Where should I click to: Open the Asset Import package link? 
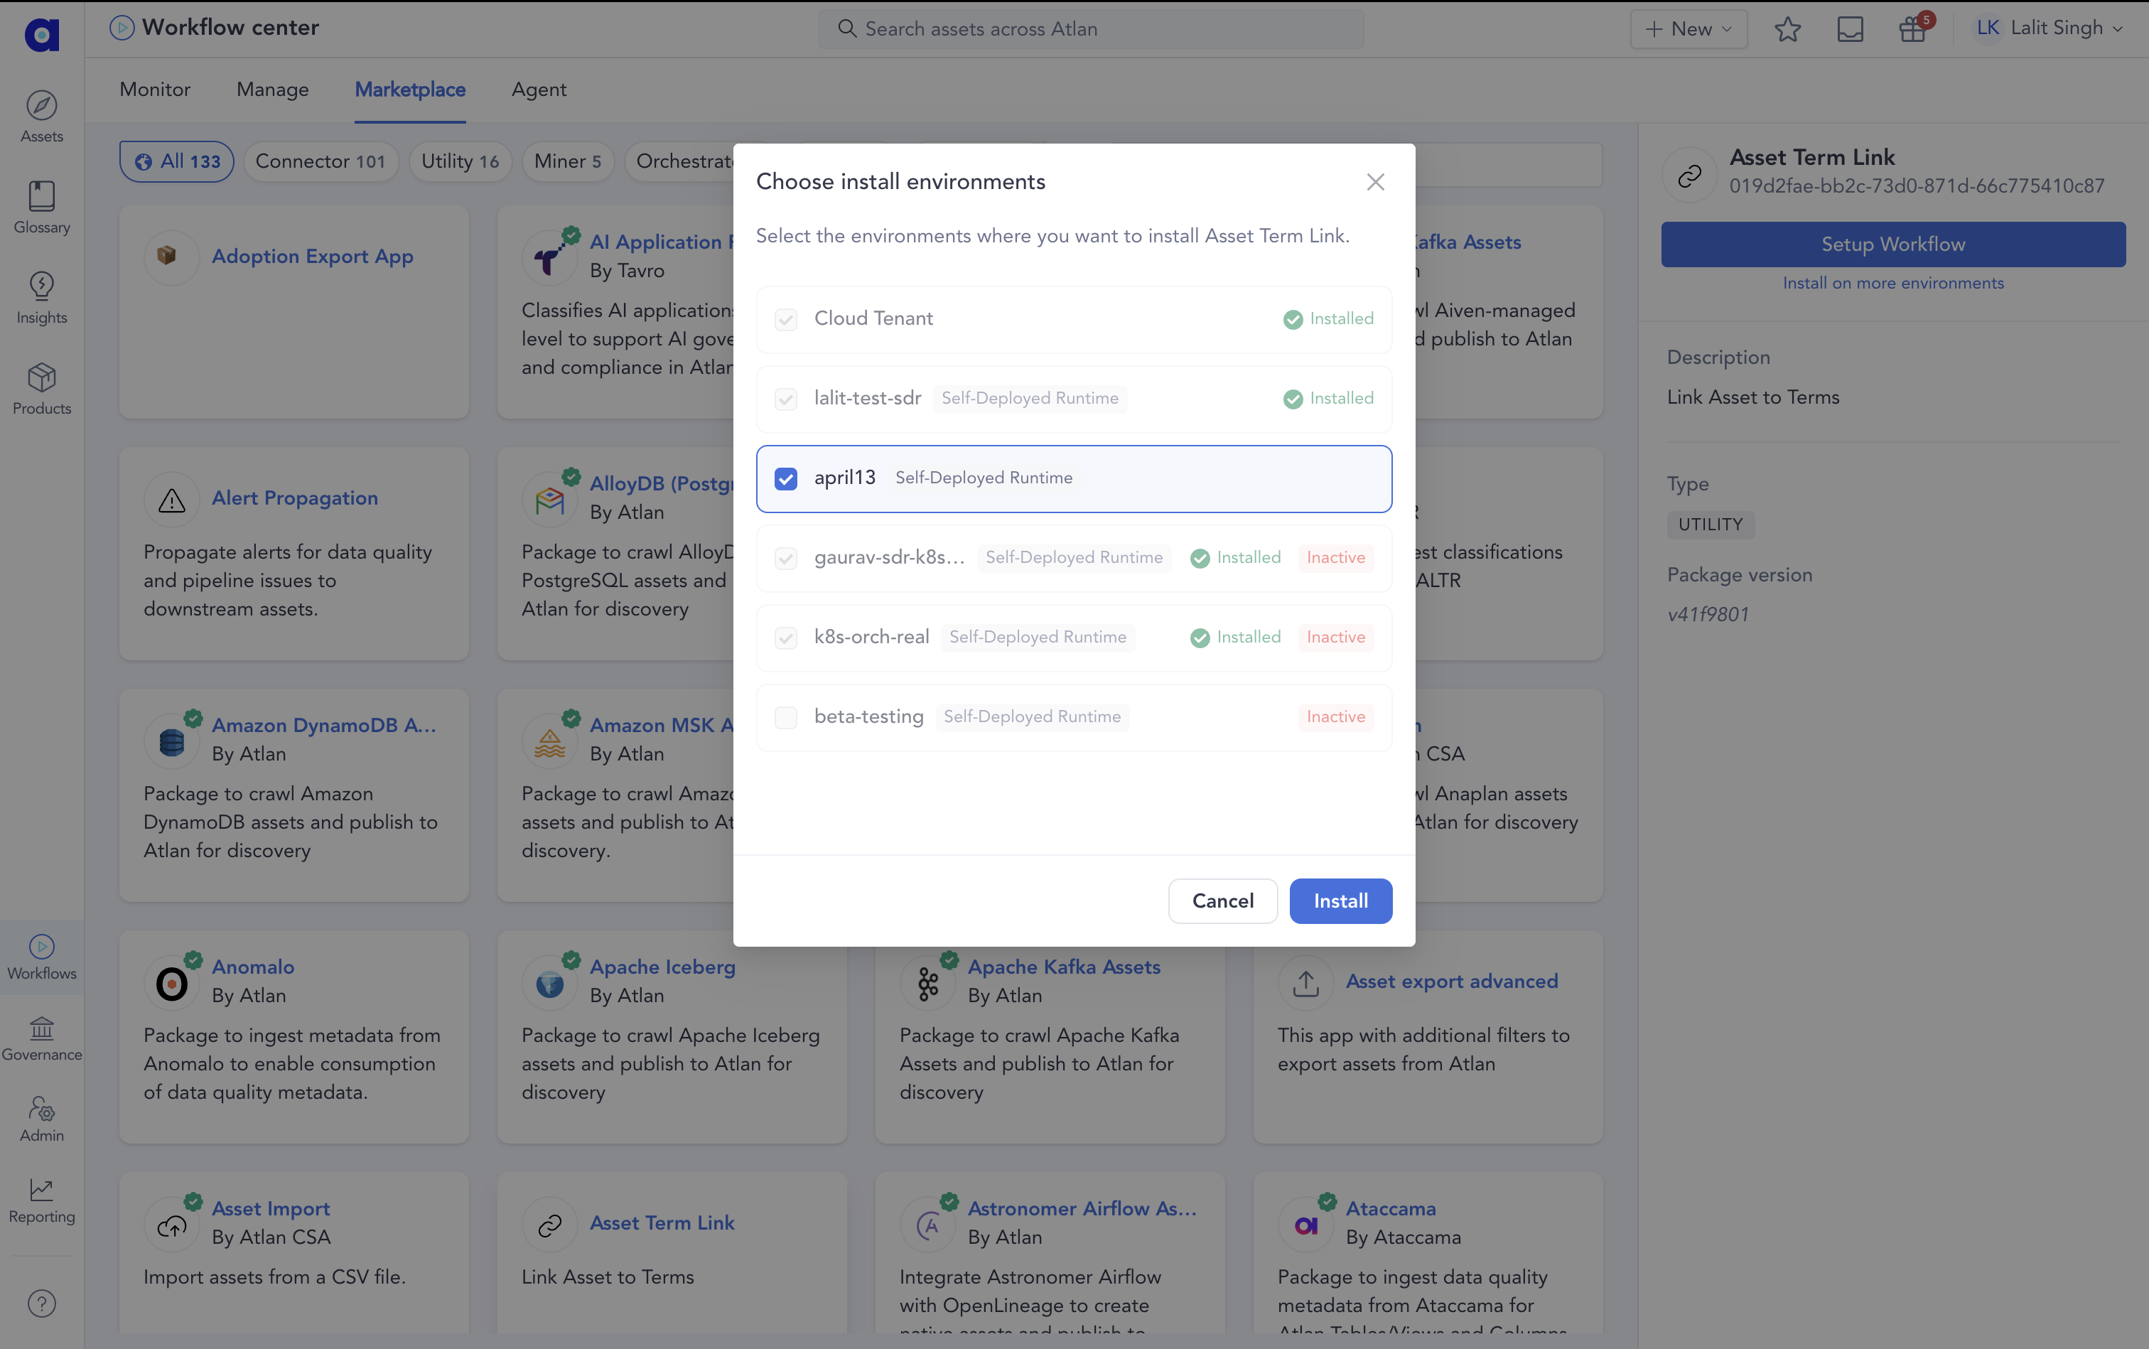click(270, 1208)
